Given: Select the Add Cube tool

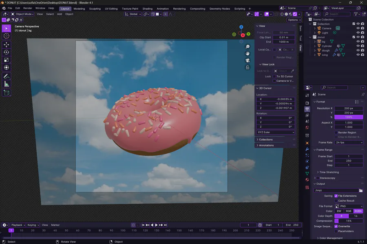Looking at the screenshot, I should pyautogui.click(x=6, y=93).
